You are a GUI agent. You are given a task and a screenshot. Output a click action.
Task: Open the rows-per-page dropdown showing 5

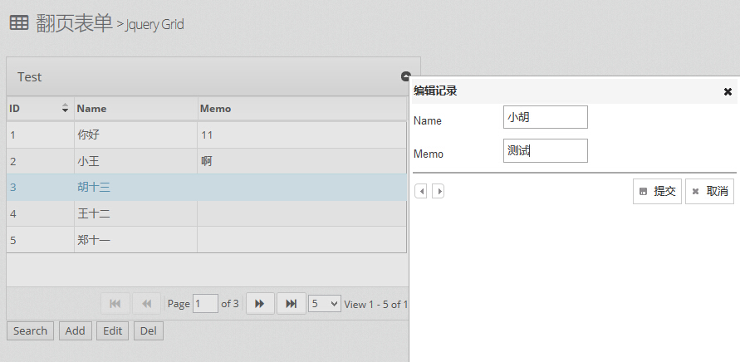click(x=324, y=304)
